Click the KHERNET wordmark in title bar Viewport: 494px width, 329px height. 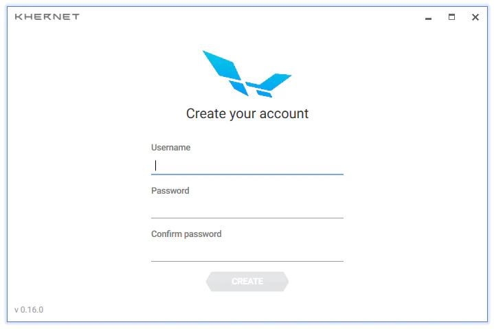tap(47, 16)
